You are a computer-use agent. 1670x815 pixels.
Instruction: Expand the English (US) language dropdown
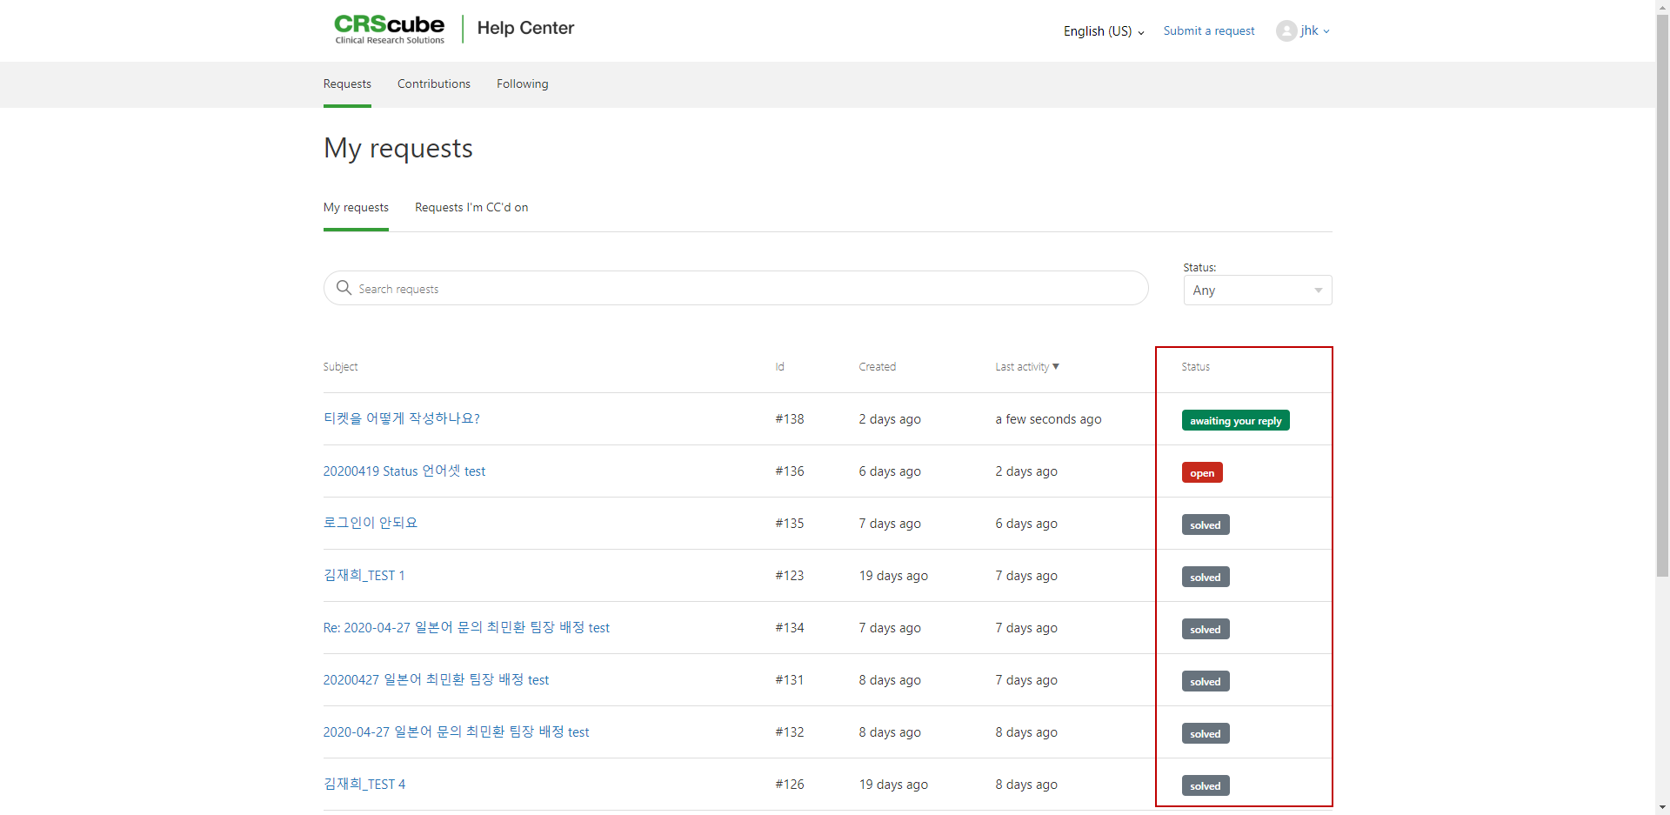(x=1103, y=31)
